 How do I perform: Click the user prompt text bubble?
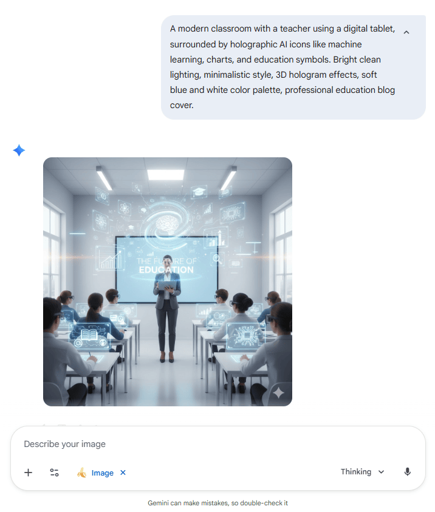293,67
